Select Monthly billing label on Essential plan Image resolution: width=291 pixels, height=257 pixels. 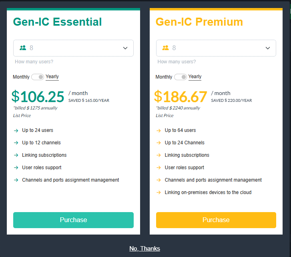coord(21,77)
